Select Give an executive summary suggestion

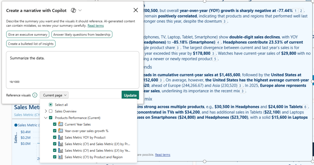coord(28,34)
